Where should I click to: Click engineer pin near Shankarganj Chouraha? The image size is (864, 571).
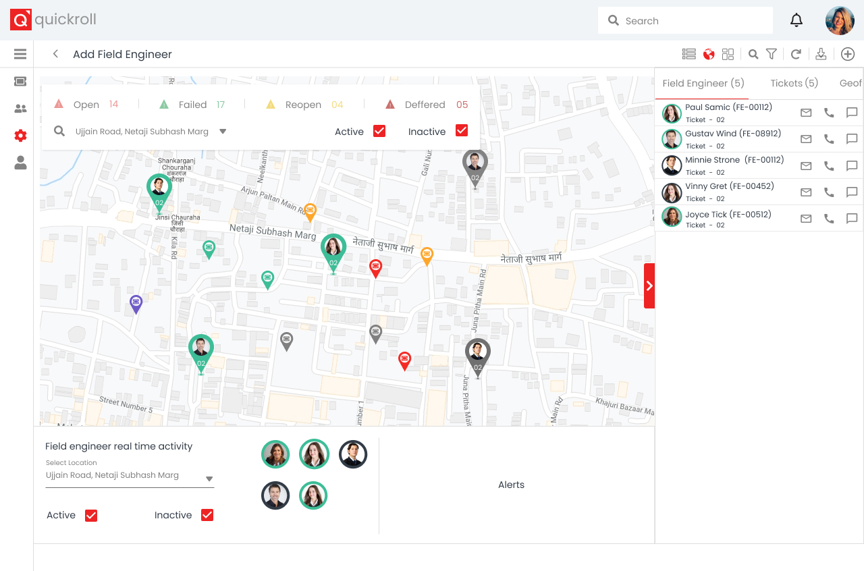pos(159,192)
